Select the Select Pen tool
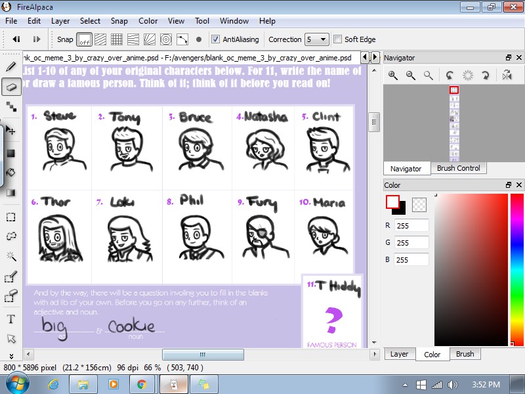525x394 pixels. click(10, 276)
